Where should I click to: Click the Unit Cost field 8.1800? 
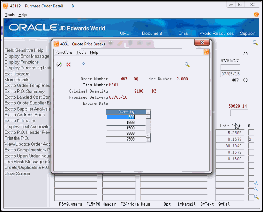click(x=230, y=159)
